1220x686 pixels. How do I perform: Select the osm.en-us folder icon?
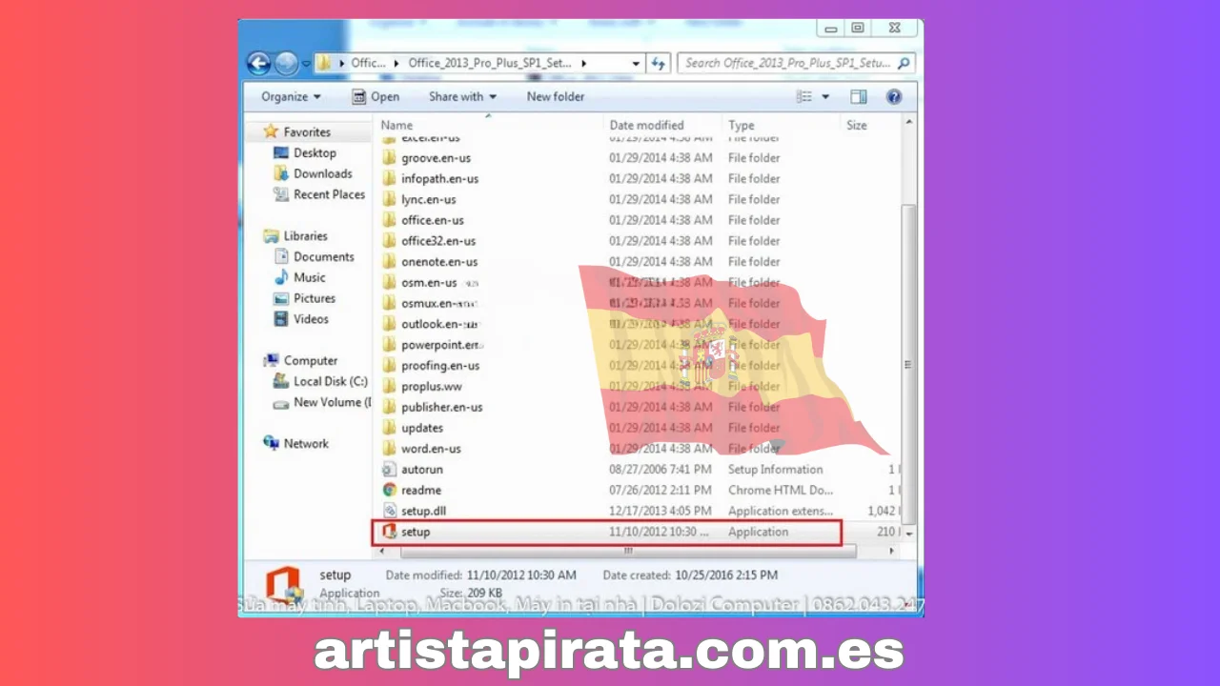389,283
